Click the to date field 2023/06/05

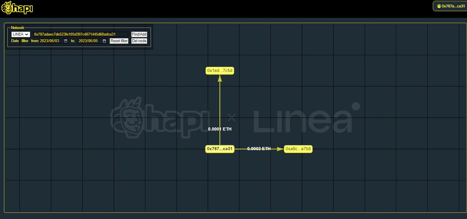(92, 41)
